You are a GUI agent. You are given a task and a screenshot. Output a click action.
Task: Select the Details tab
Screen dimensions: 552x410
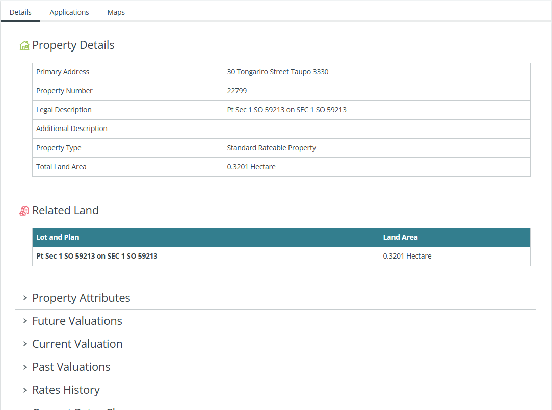pyautogui.click(x=20, y=12)
